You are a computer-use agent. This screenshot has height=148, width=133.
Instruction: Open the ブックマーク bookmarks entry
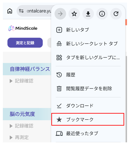tap(88, 120)
